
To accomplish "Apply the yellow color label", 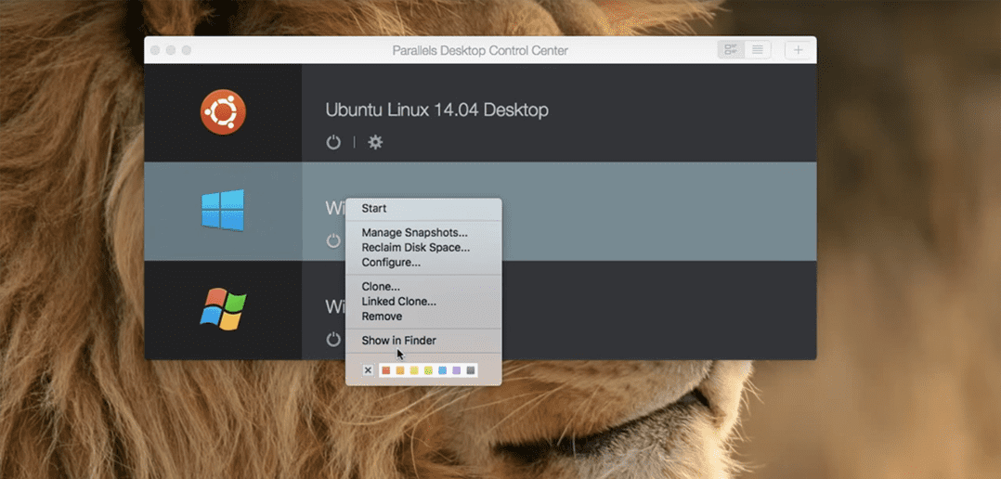I will tap(414, 370).
